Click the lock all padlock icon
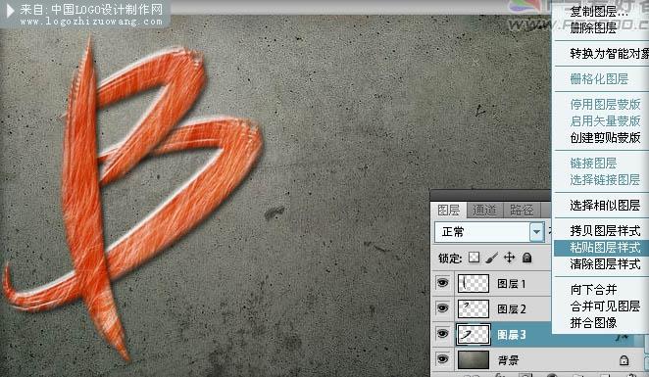This screenshot has width=649, height=377. (x=526, y=258)
